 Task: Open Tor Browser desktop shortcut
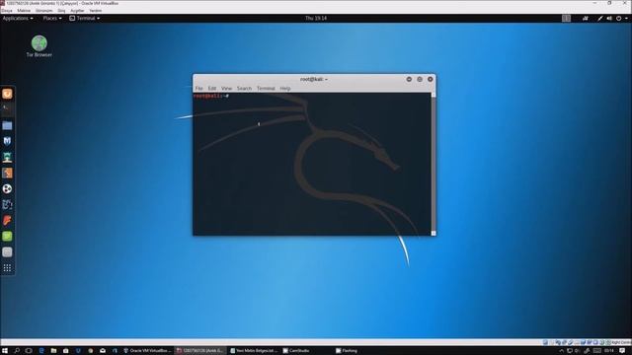point(39,46)
